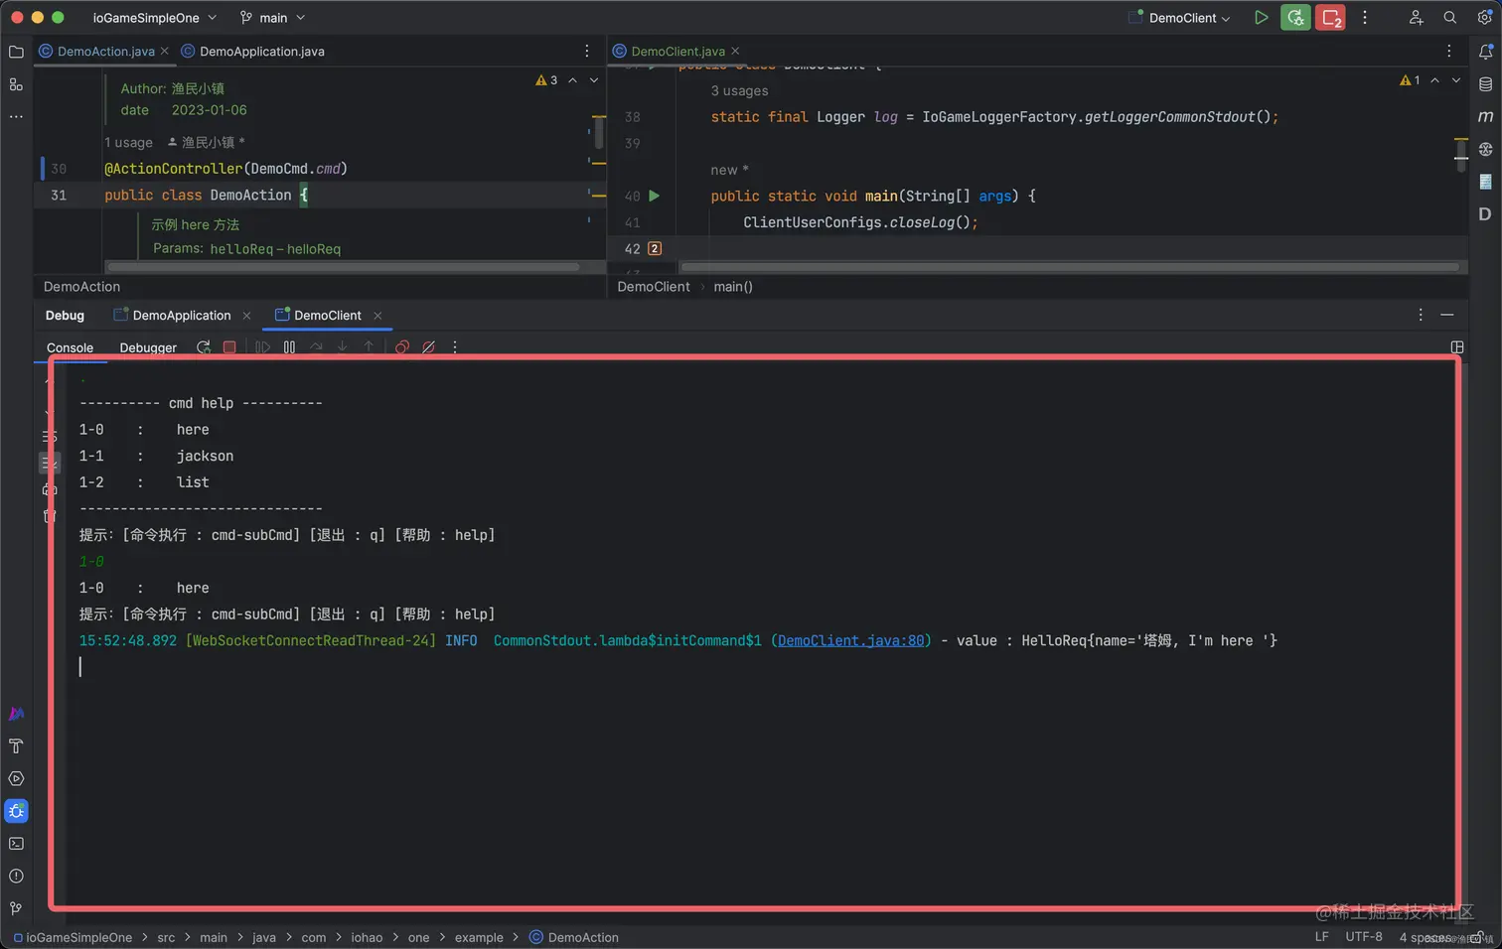1502x949 pixels.
Task: Open the Project tool window folder icon
Action: 16,52
